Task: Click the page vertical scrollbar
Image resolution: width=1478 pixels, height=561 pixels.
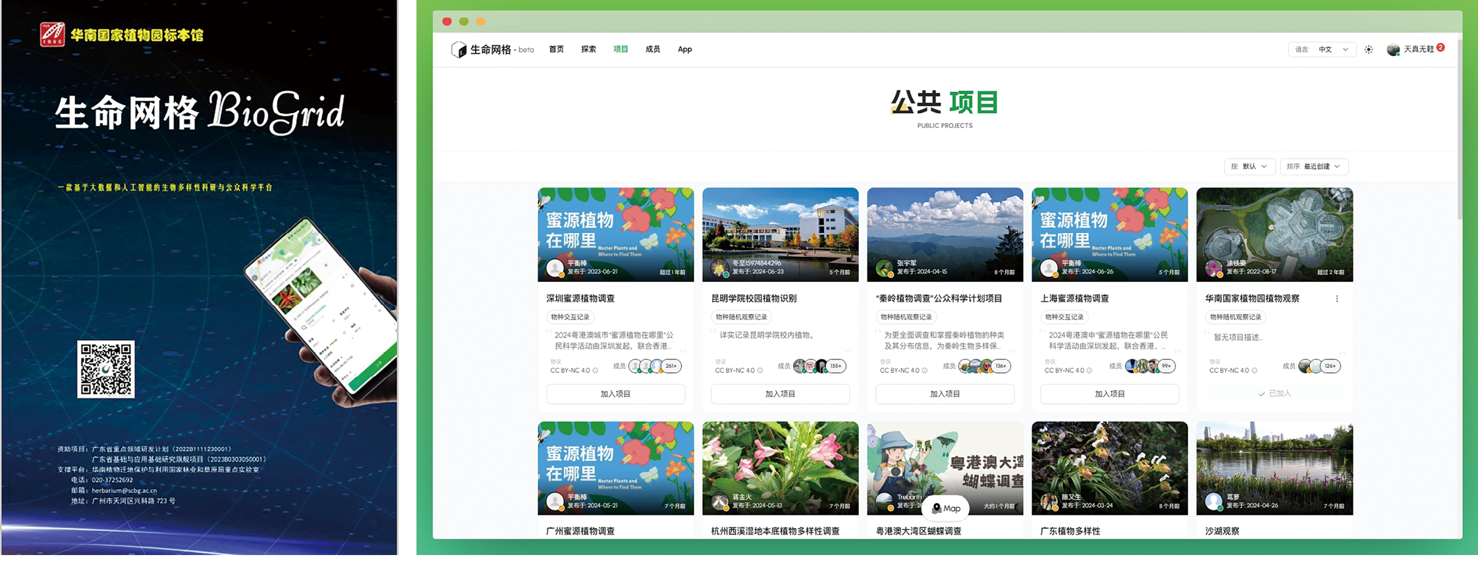Action: (1460, 132)
